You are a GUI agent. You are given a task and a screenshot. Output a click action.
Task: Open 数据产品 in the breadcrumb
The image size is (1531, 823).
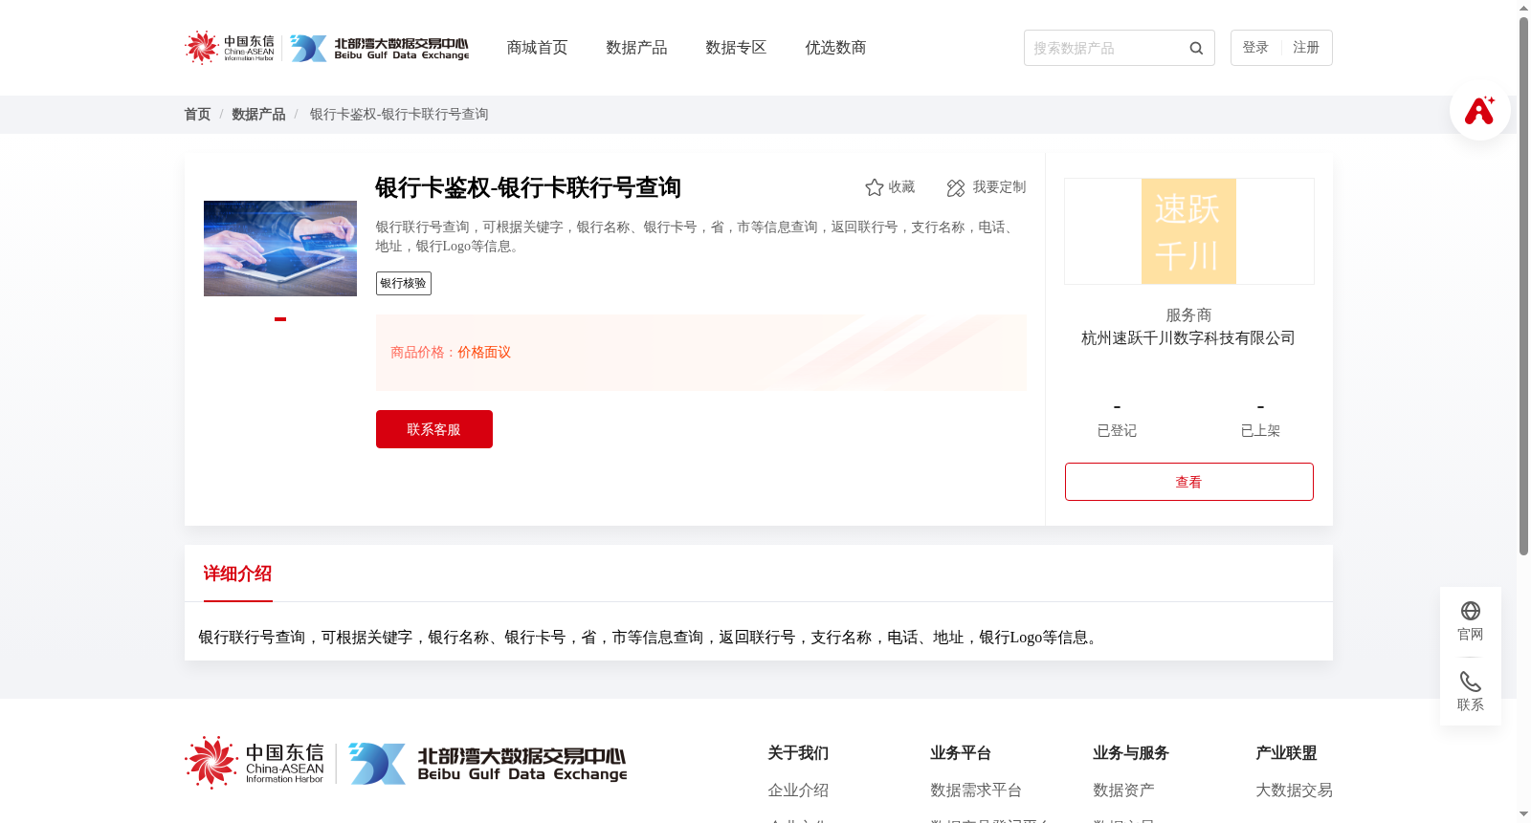coord(258,115)
